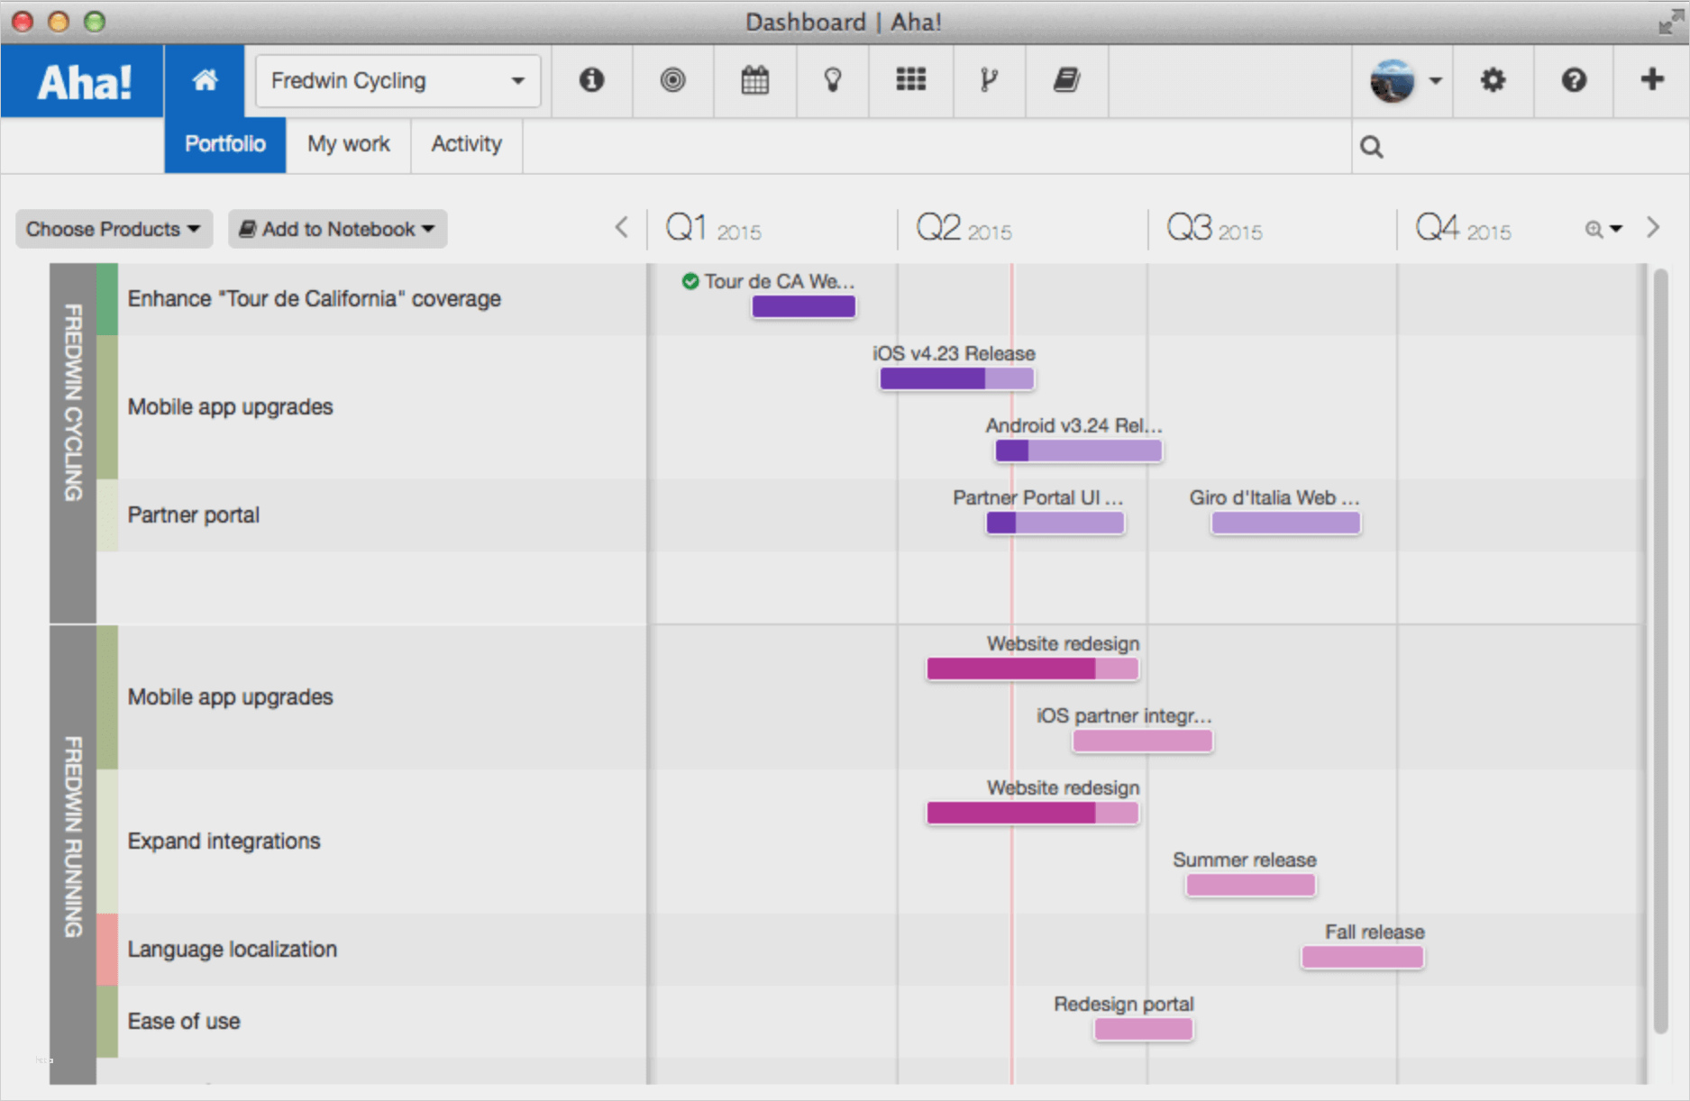Click the Home icon in navigation bar
Viewport: 1690px width, 1101px height.
tap(205, 81)
